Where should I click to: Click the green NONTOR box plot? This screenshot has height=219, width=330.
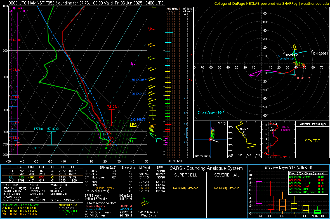pyautogui.click(x=317, y=210)
